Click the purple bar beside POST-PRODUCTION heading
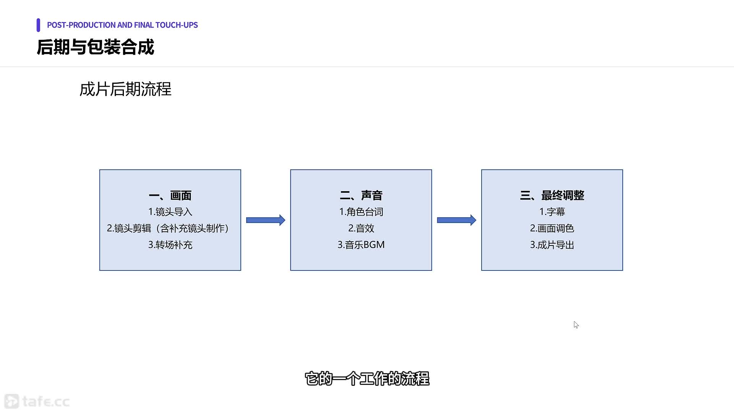 (x=38, y=25)
